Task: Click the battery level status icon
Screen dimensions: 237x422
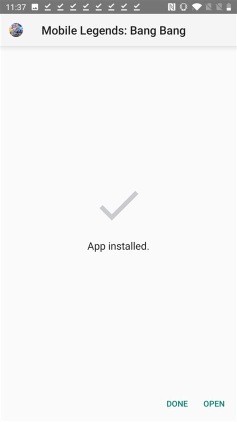Action: [x=228, y=7]
